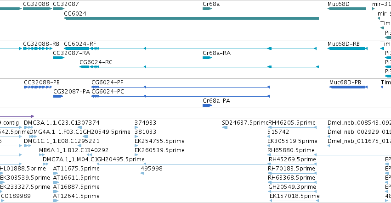
Task: Click the CG6024-RF transcript label
Action: point(80,44)
